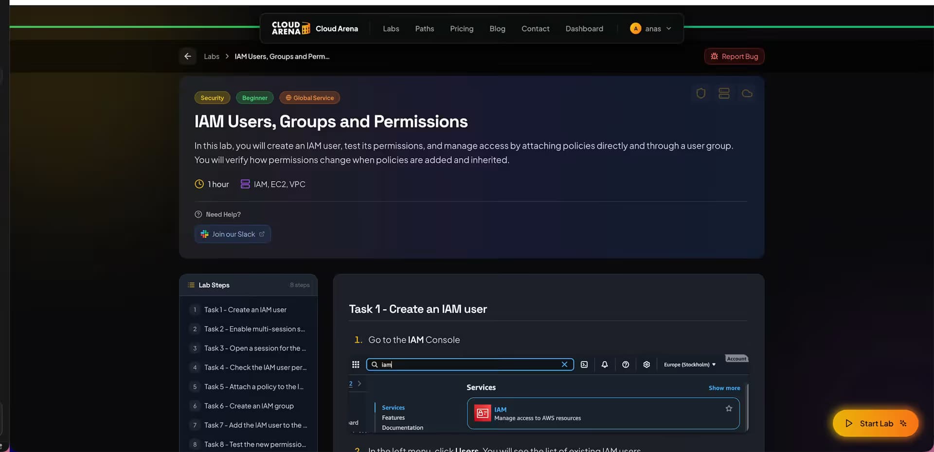Go back using the arrow button
Viewport: 934px width, 452px height.
[x=188, y=56]
